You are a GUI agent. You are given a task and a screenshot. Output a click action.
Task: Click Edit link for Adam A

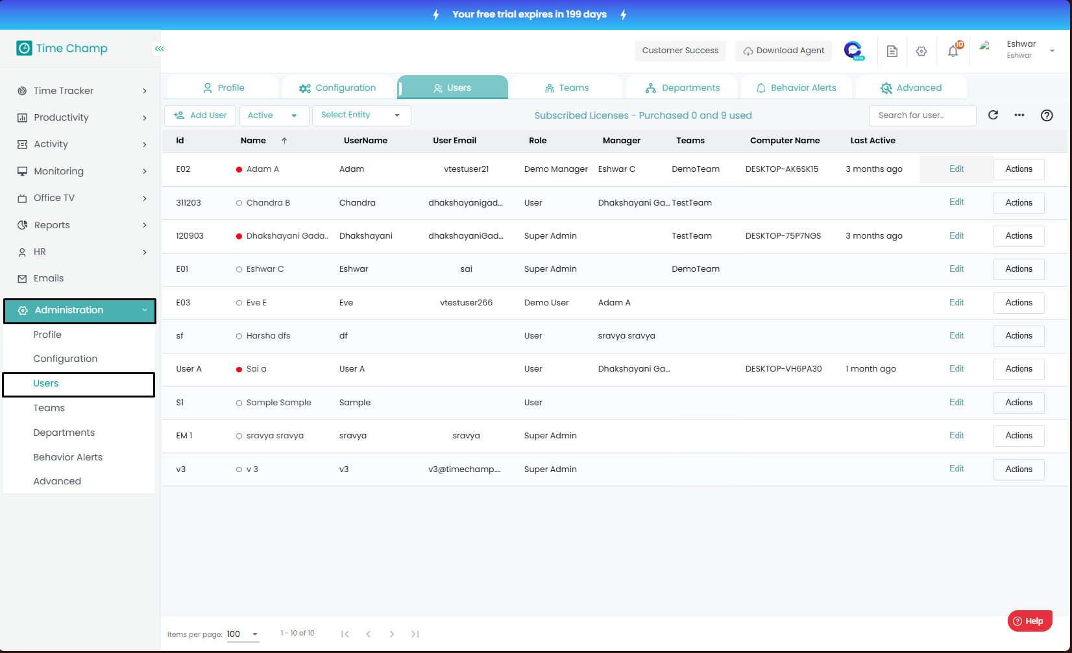[x=956, y=169]
